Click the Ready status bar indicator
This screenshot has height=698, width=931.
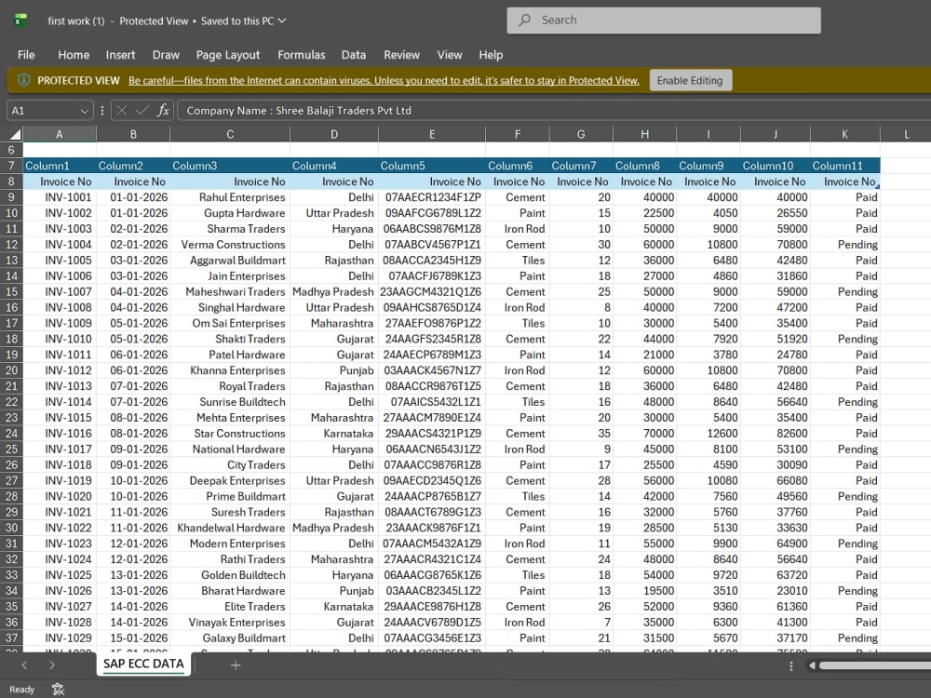[22, 689]
